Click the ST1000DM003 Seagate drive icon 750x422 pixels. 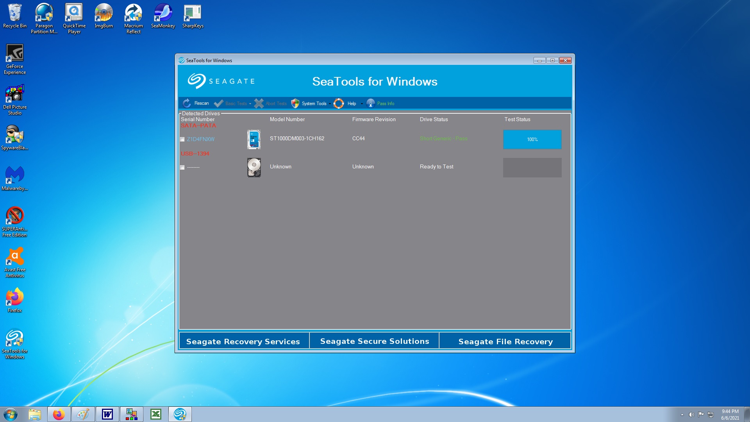point(254,139)
